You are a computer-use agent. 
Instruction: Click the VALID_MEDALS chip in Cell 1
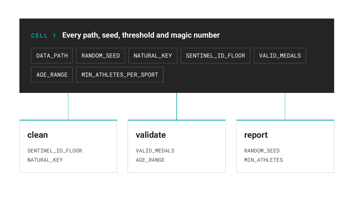280,56
